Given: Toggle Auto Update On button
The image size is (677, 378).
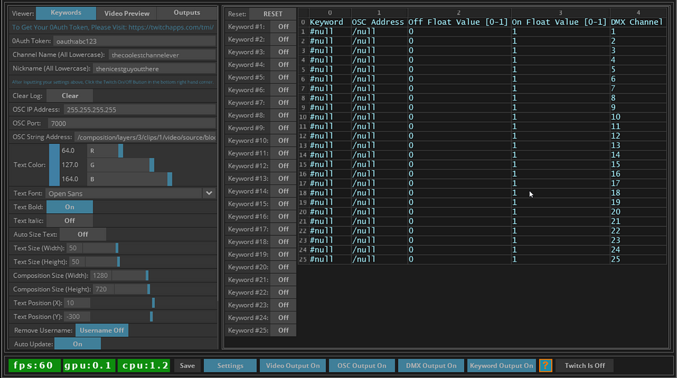Looking at the screenshot, I should (77, 344).
